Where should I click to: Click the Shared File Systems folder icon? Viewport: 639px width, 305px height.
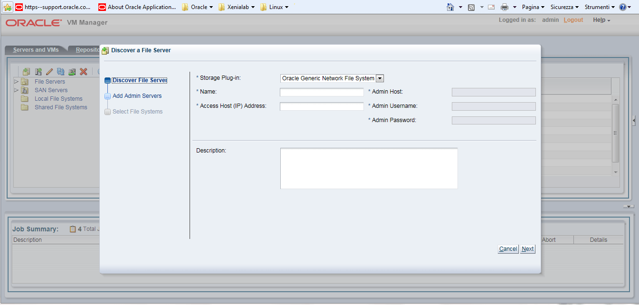click(25, 107)
